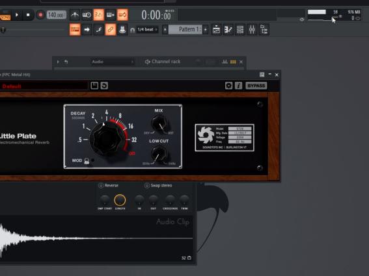
Task: Open the Mixer view icon
Action: point(252,30)
